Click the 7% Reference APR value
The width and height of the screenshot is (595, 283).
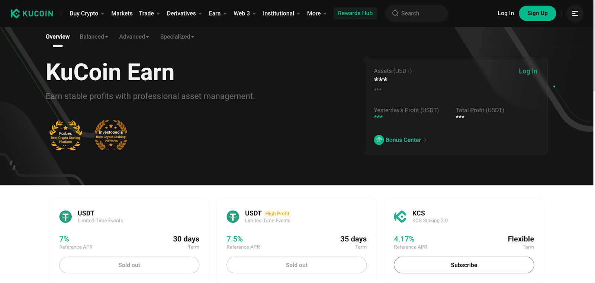(64, 239)
